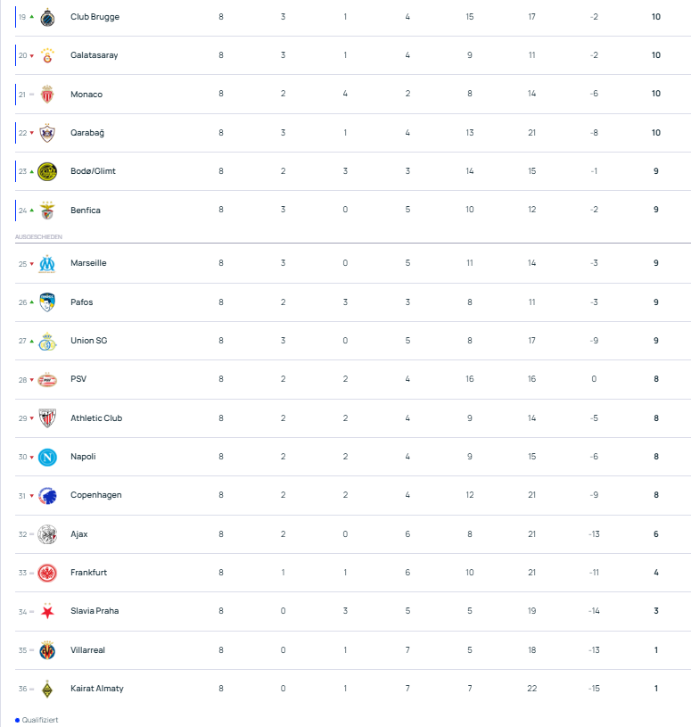
Task: Click Kairat Almaty's 1 point total
Action: click(x=656, y=689)
